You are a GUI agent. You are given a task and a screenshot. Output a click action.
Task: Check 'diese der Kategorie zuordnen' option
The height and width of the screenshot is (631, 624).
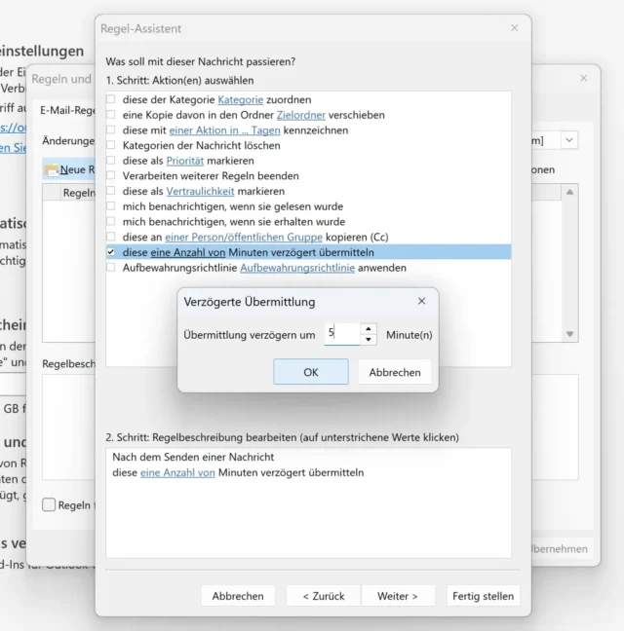click(111, 99)
